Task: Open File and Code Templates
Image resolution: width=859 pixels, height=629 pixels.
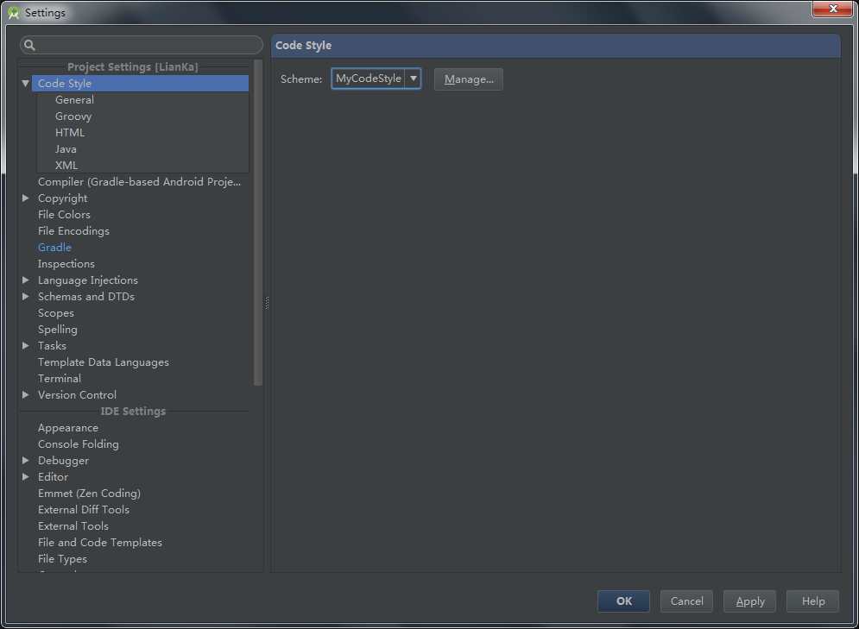Action: [99, 543]
